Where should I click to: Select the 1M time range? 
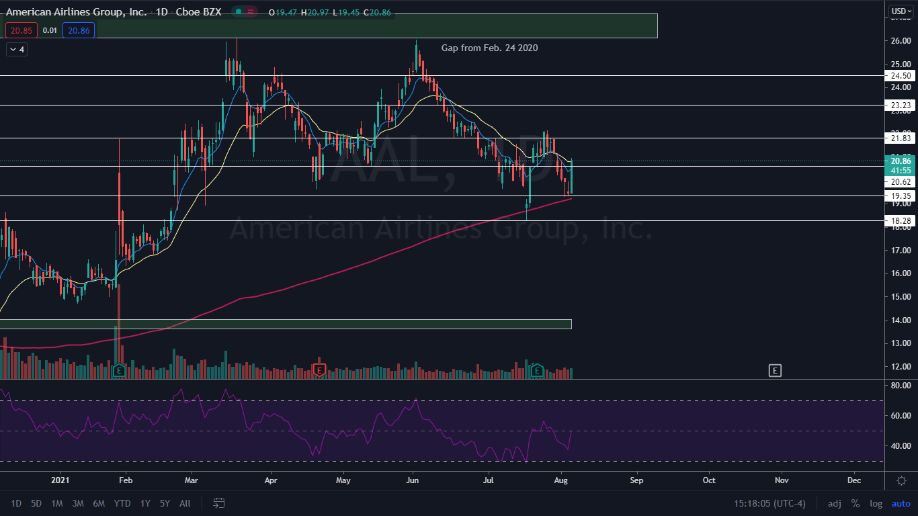[57, 503]
